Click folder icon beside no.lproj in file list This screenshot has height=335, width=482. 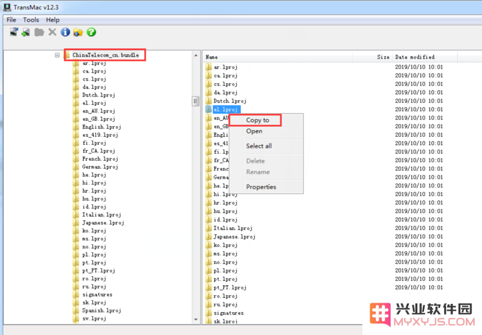[209, 262]
